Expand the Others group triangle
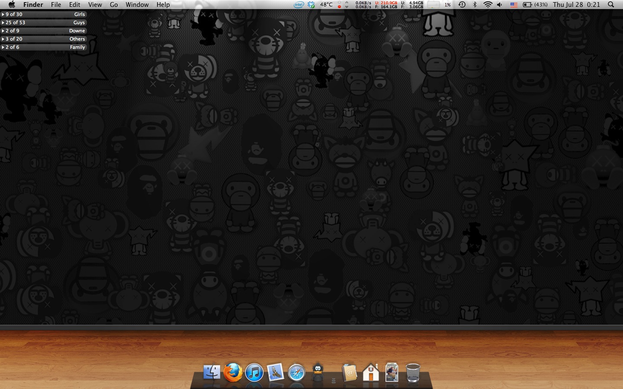The image size is (623, 389). (x=3, y=39)
